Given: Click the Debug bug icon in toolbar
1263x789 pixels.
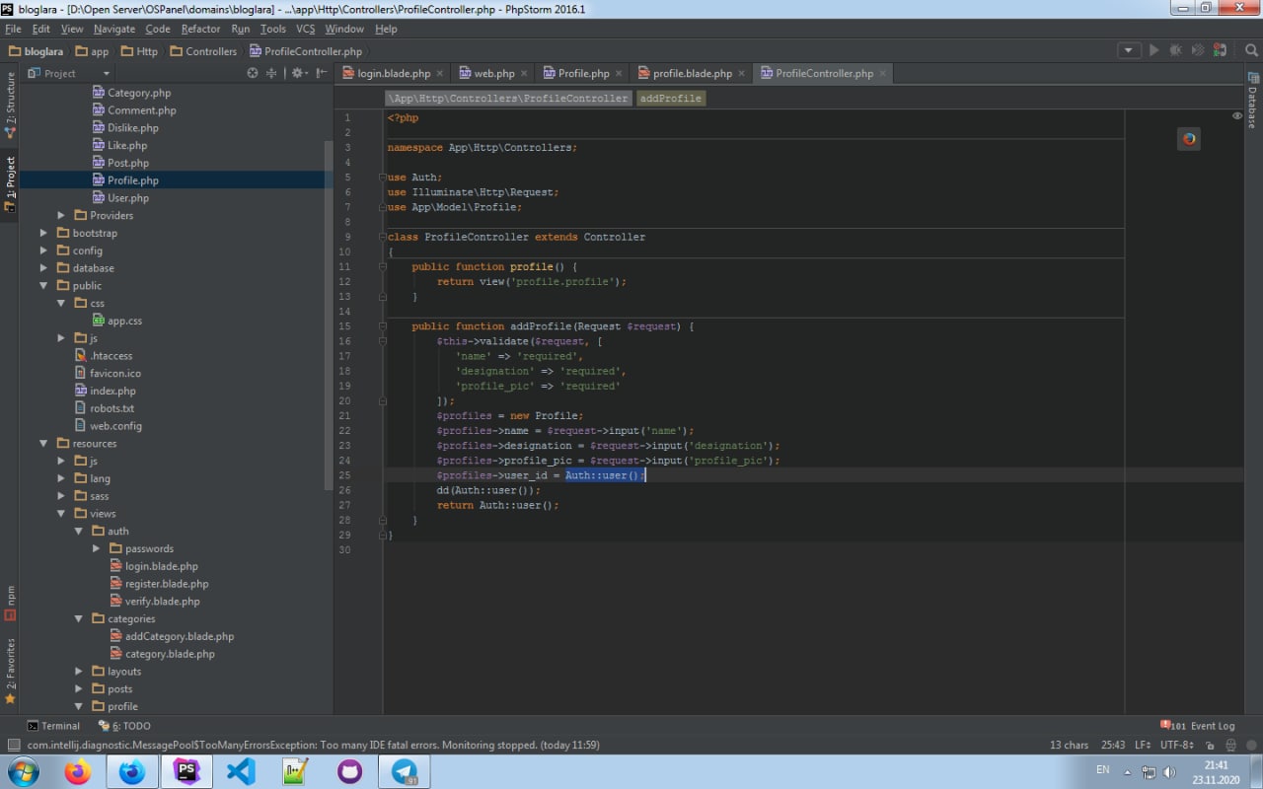Looking at the screenshot, I should tap(1175, 50).
